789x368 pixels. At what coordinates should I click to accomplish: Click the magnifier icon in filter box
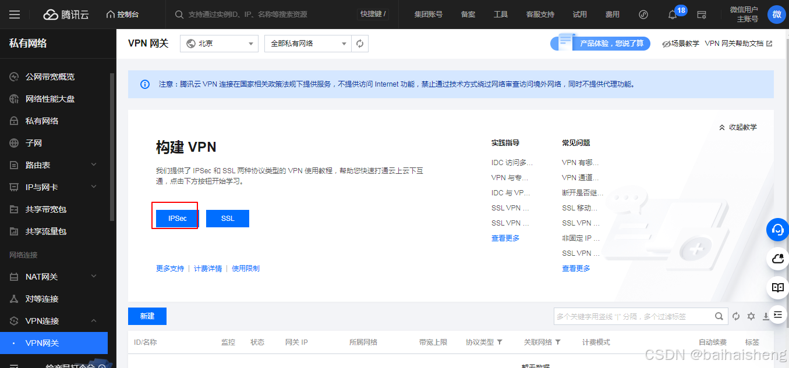719,316
